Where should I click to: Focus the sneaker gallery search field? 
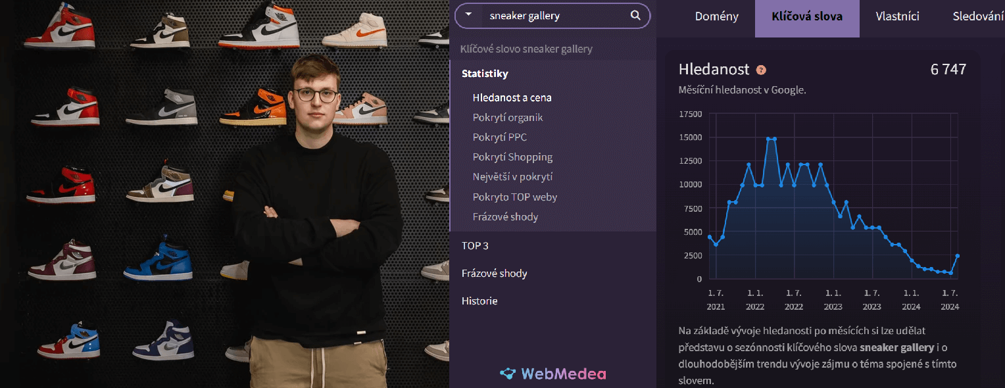pos(552,16)
